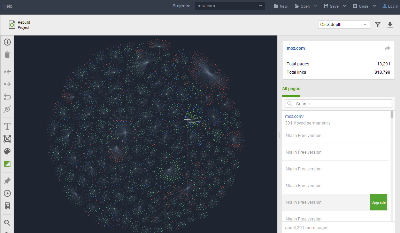Click the 818,799 total links value
The width and height of the screenshot is (400, 233).
[382, 72]
